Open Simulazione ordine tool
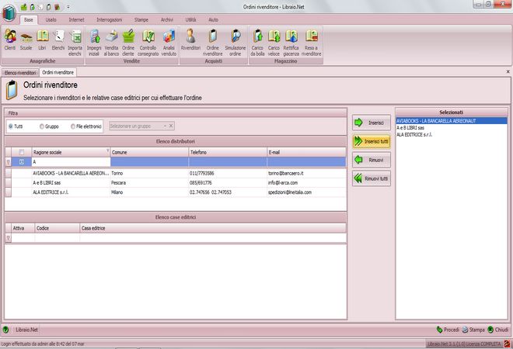 click(235, 43)
